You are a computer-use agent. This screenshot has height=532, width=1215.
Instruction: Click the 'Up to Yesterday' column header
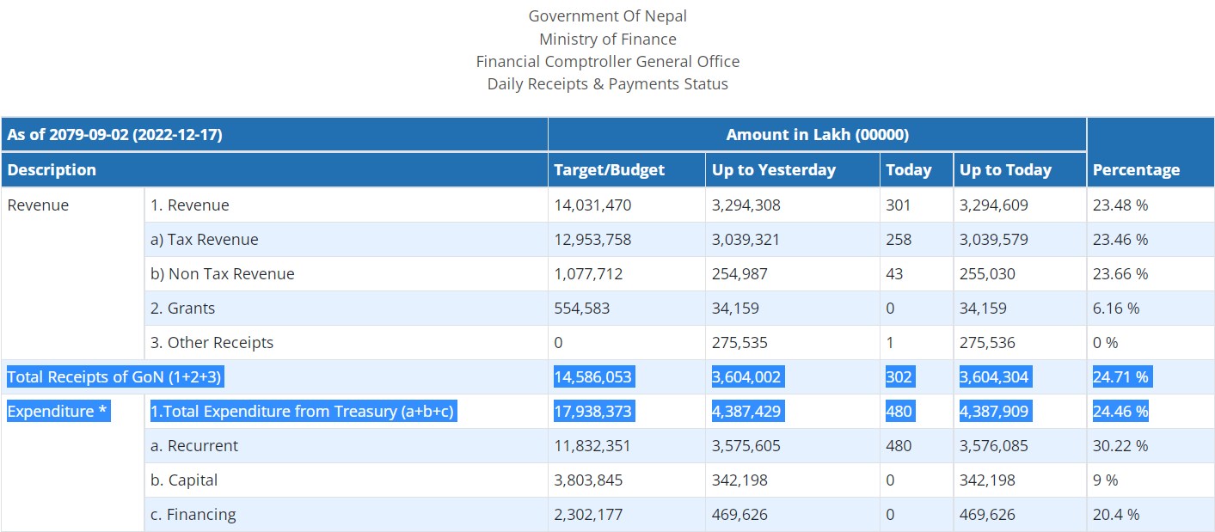pyautogui.click(x=773, y=170)
